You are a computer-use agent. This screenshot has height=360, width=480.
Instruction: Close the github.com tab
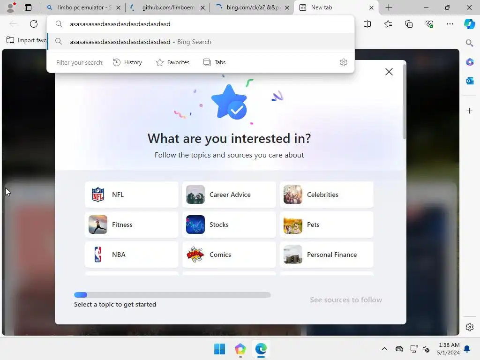point(202,7)
